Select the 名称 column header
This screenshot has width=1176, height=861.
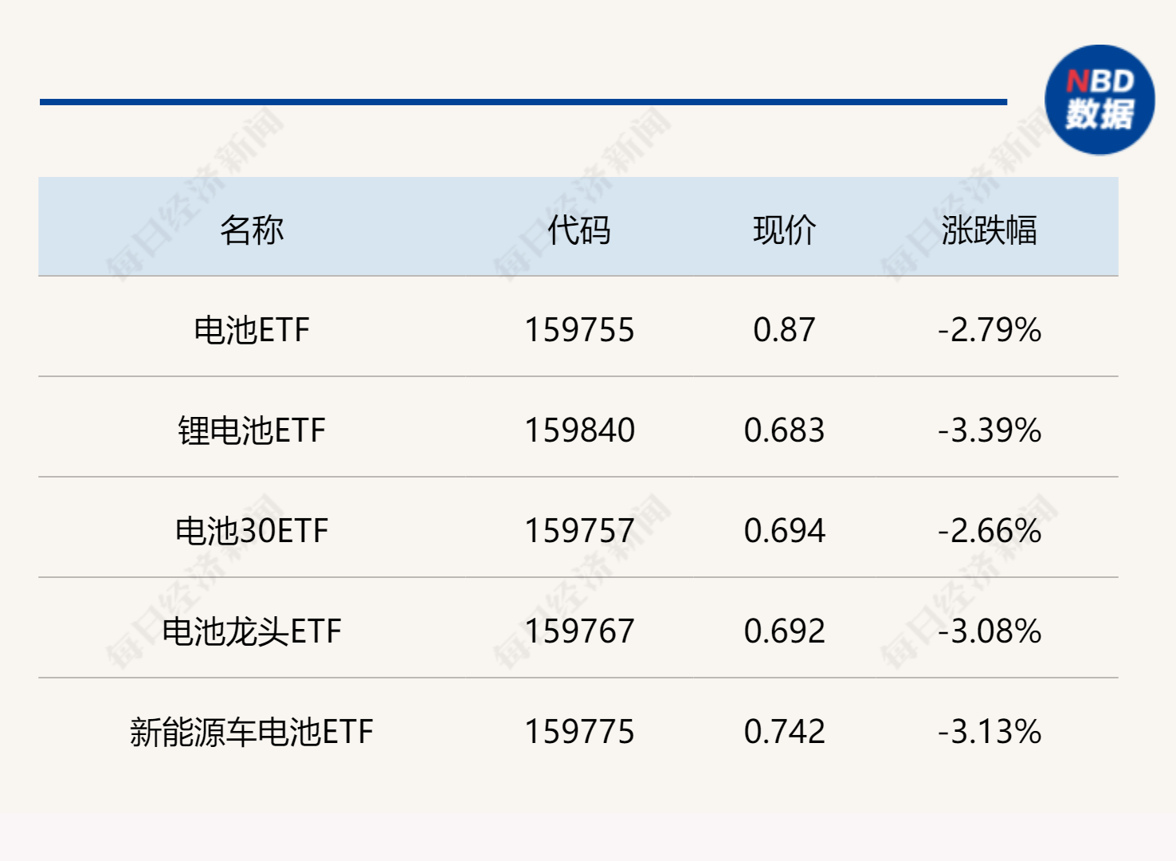(x=252, y=230)
